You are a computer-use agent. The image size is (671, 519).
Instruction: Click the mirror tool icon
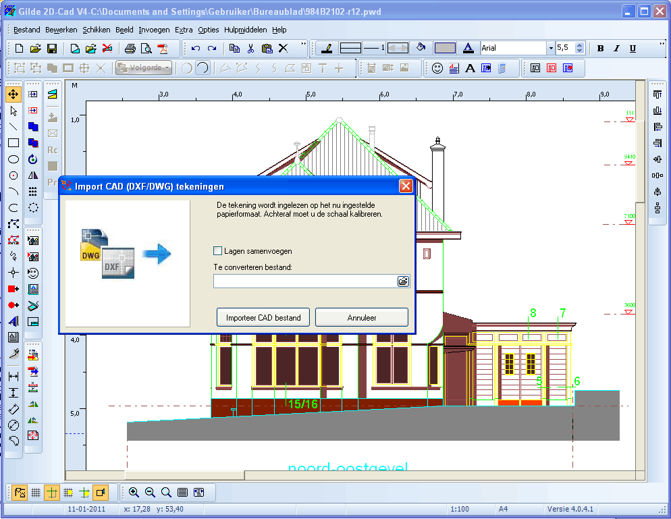pos(33,175)
